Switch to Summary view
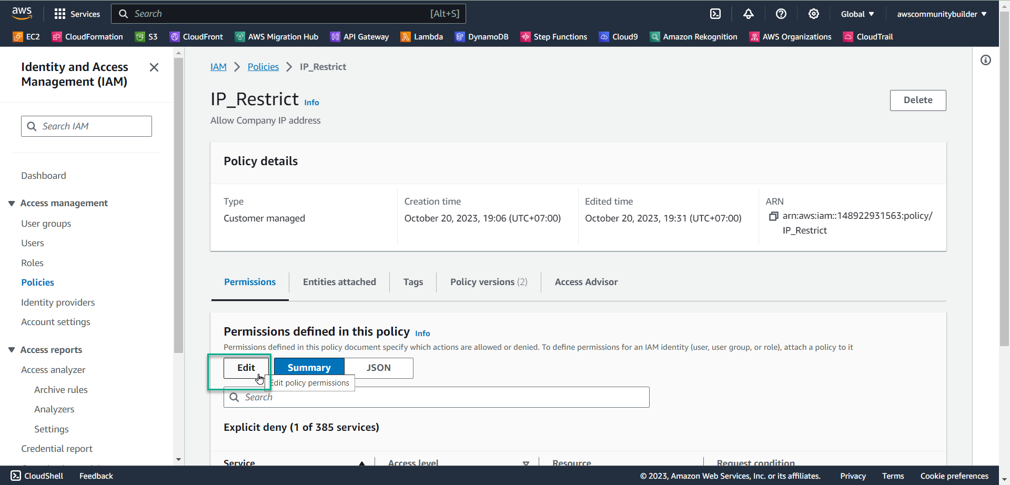 [x=309, y=368]
